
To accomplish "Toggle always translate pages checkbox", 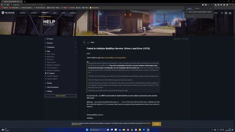I will point(187,12).
